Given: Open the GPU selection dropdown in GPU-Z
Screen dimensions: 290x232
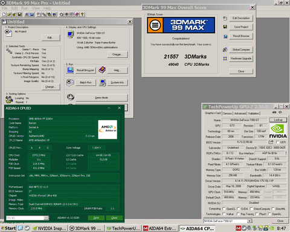Looking at the screenshot, I should [250, 221].
